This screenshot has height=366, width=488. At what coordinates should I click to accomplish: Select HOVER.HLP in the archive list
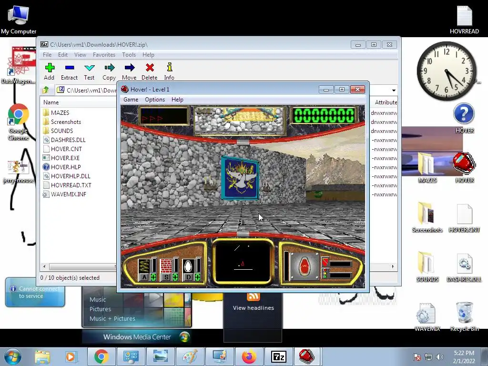[x=61, y=167]
